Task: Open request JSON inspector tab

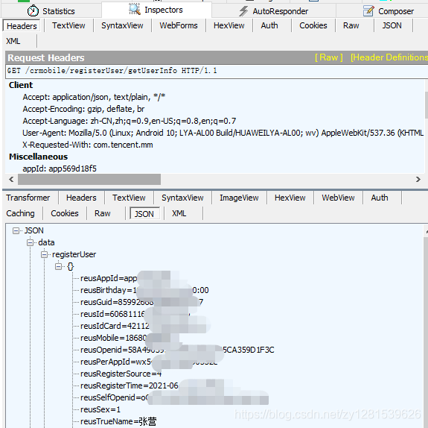Action: (392, 25)
